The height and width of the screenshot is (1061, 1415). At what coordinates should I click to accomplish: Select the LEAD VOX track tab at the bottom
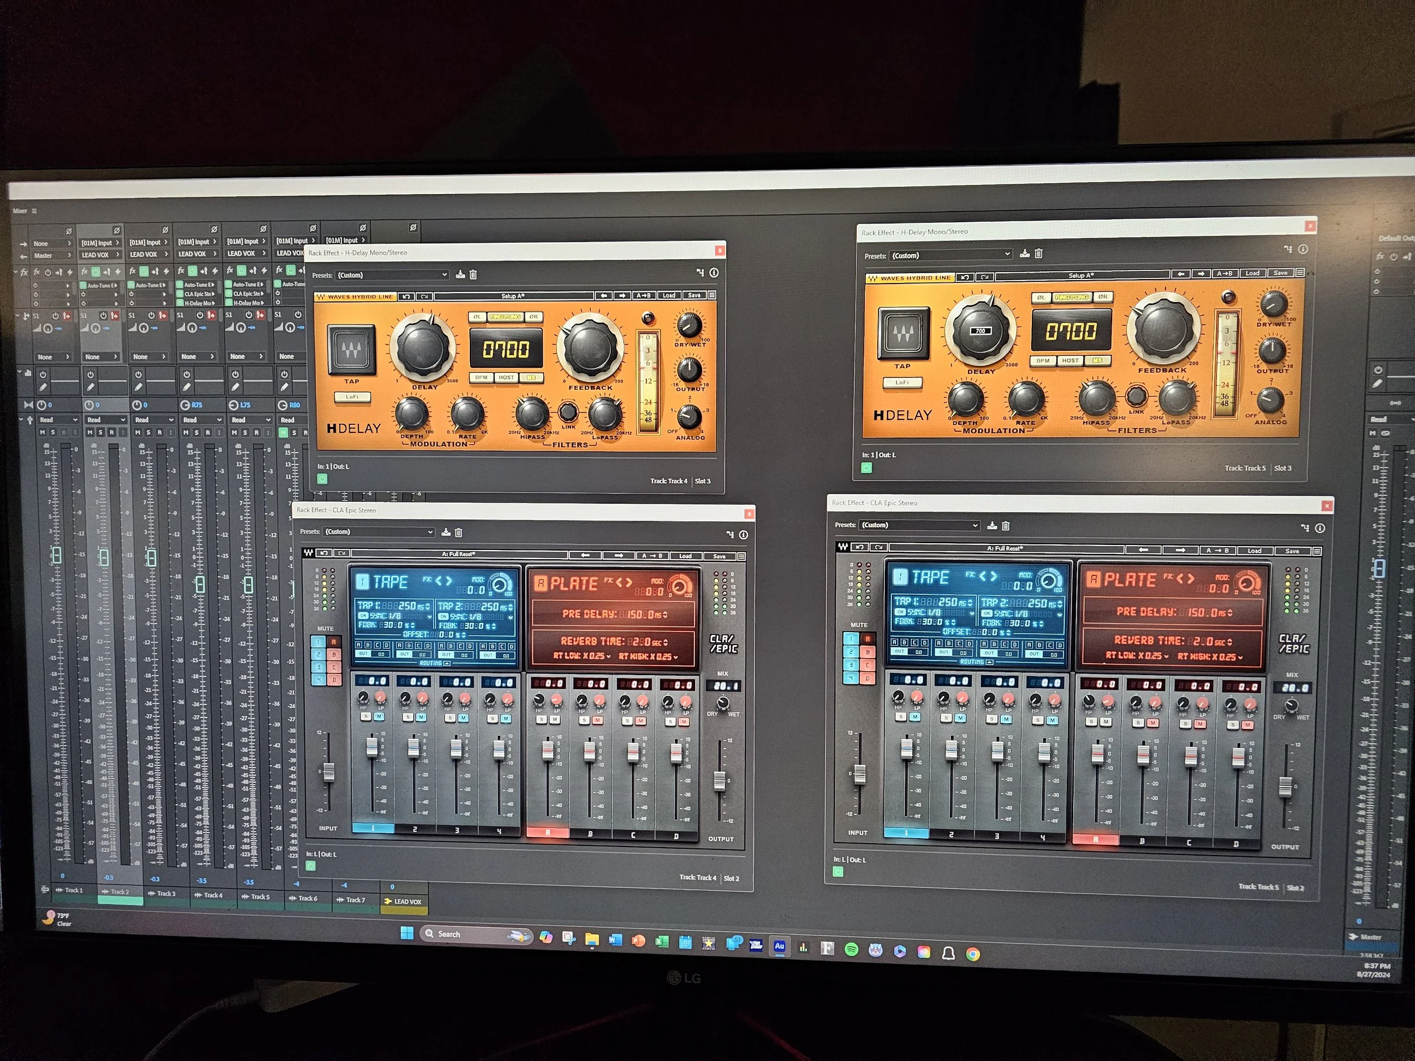[404, 901]
